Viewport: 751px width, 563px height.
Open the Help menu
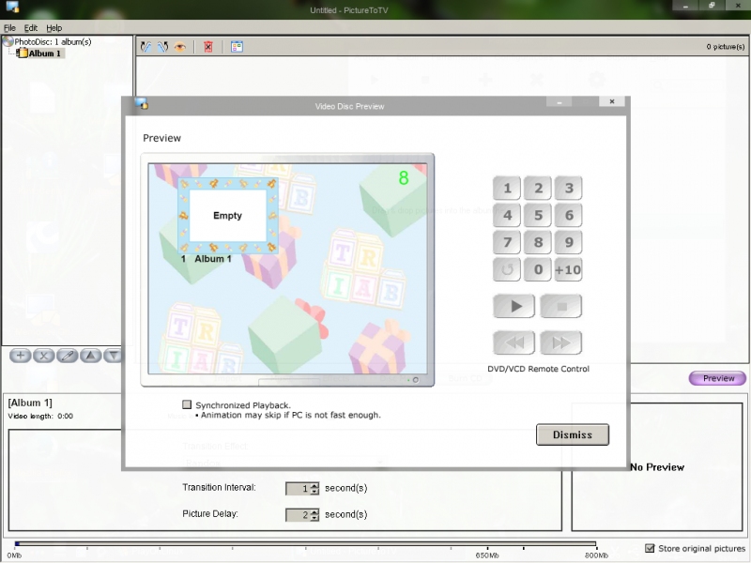(x=54, y=28)
